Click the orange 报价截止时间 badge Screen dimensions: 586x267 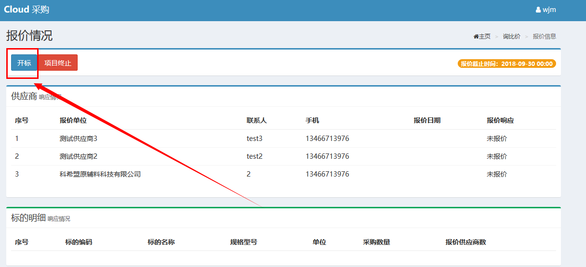[x=506, y=64]
